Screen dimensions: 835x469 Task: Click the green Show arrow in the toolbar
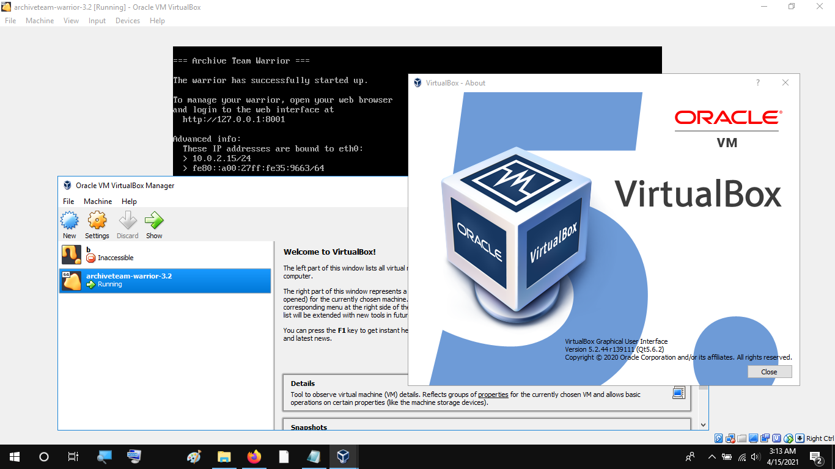(154, 225)
